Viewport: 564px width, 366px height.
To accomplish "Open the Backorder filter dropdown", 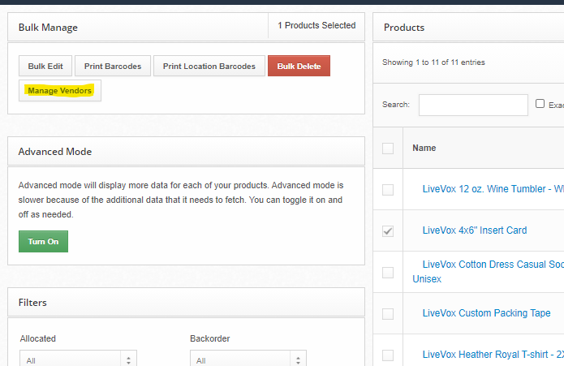I will click(248, 360).
